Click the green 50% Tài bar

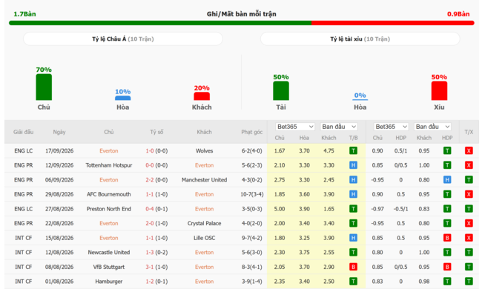[281, 91]
